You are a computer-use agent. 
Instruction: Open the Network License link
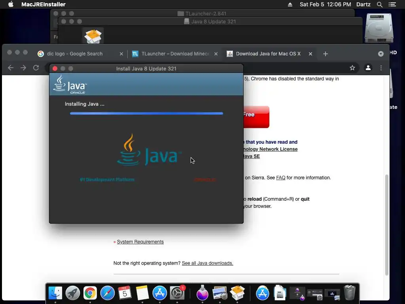[x=271, y=149]
